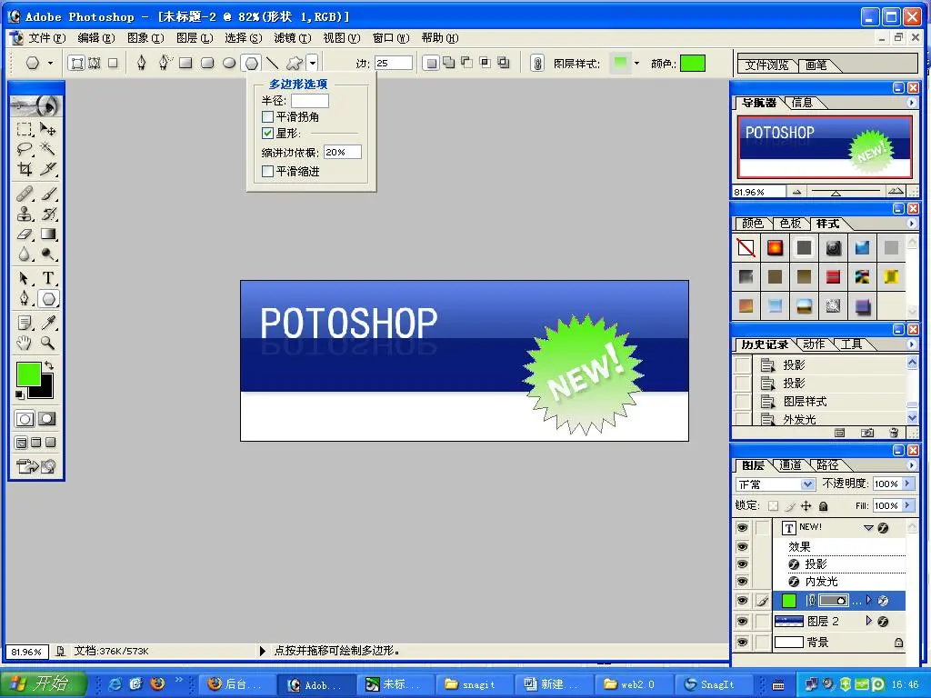Delete current history state trash button

click(895, 433)
